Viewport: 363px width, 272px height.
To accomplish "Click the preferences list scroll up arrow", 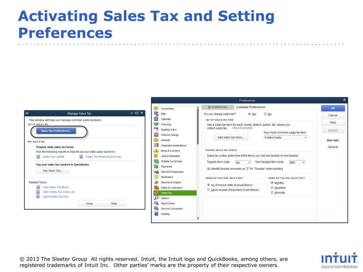I will 198,107.
